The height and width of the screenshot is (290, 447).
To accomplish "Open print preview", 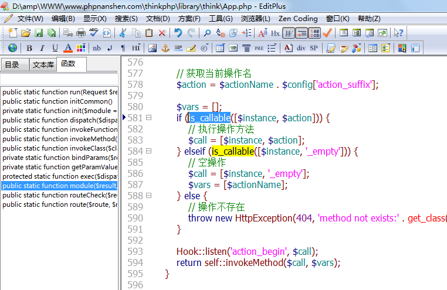I will coord(68,33).
